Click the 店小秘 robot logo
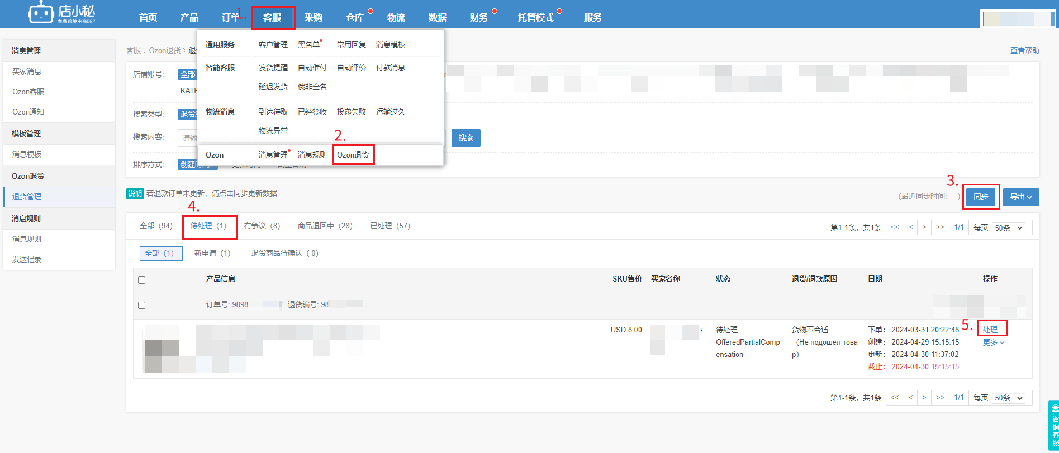This screenshot has width=1059, height=453. click(x=61, y=13)
